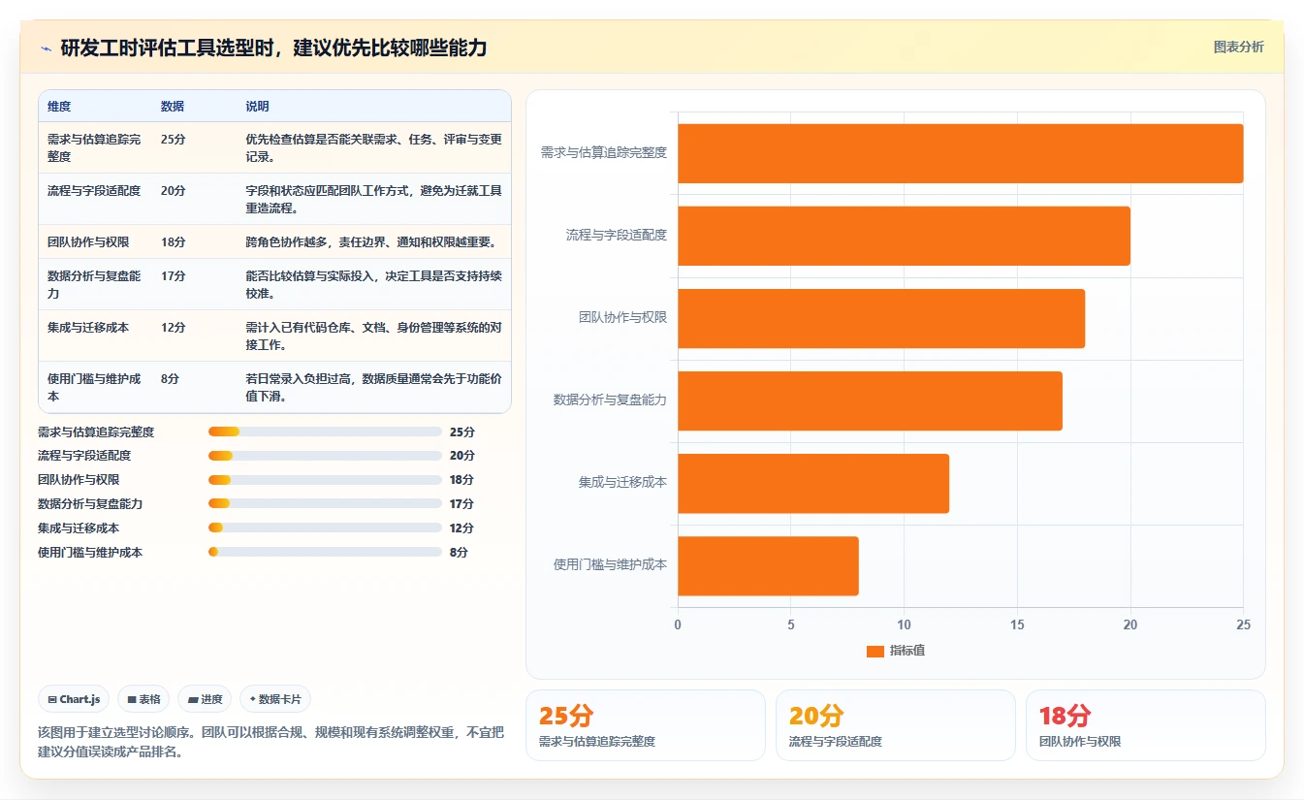Click the description starting 若日常录入负担过高
This screenshot has width=1304, height=800.
374,388
